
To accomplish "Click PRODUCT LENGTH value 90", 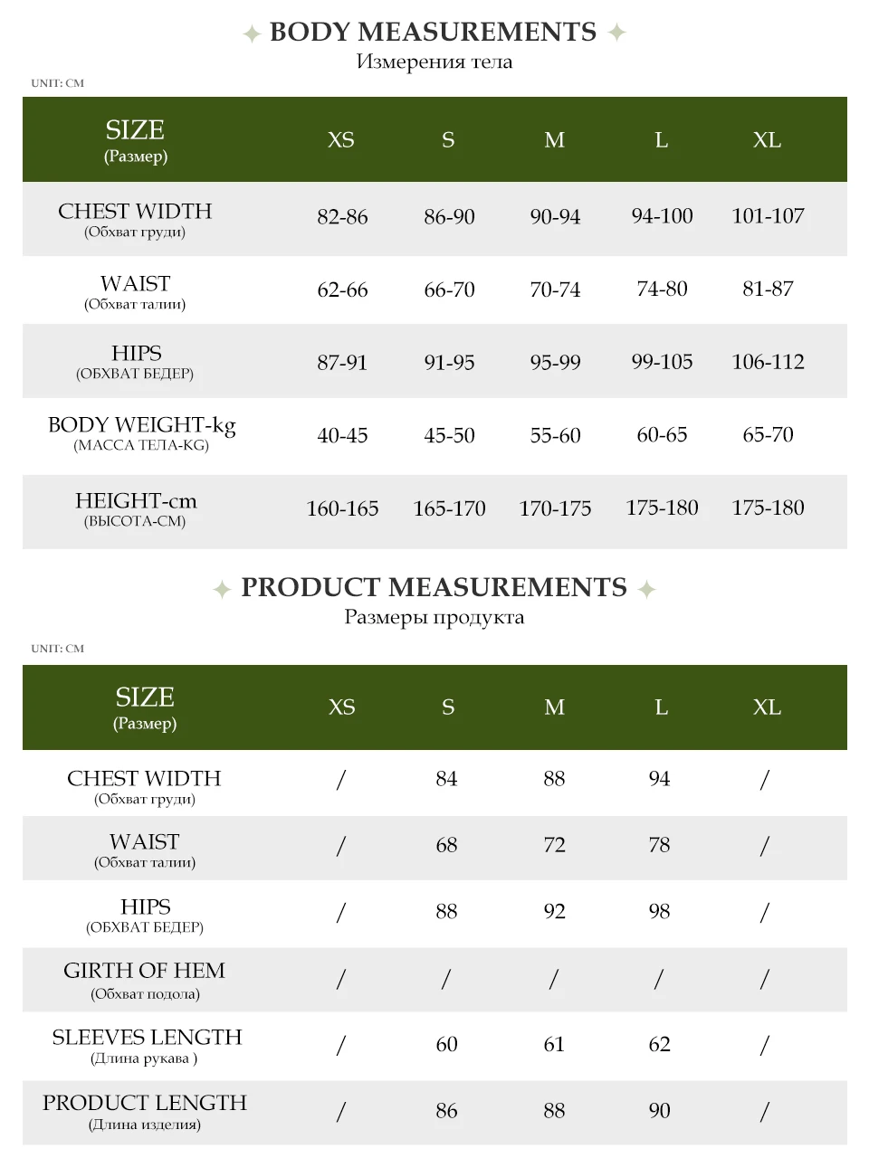I will [x=659, y=1111].
